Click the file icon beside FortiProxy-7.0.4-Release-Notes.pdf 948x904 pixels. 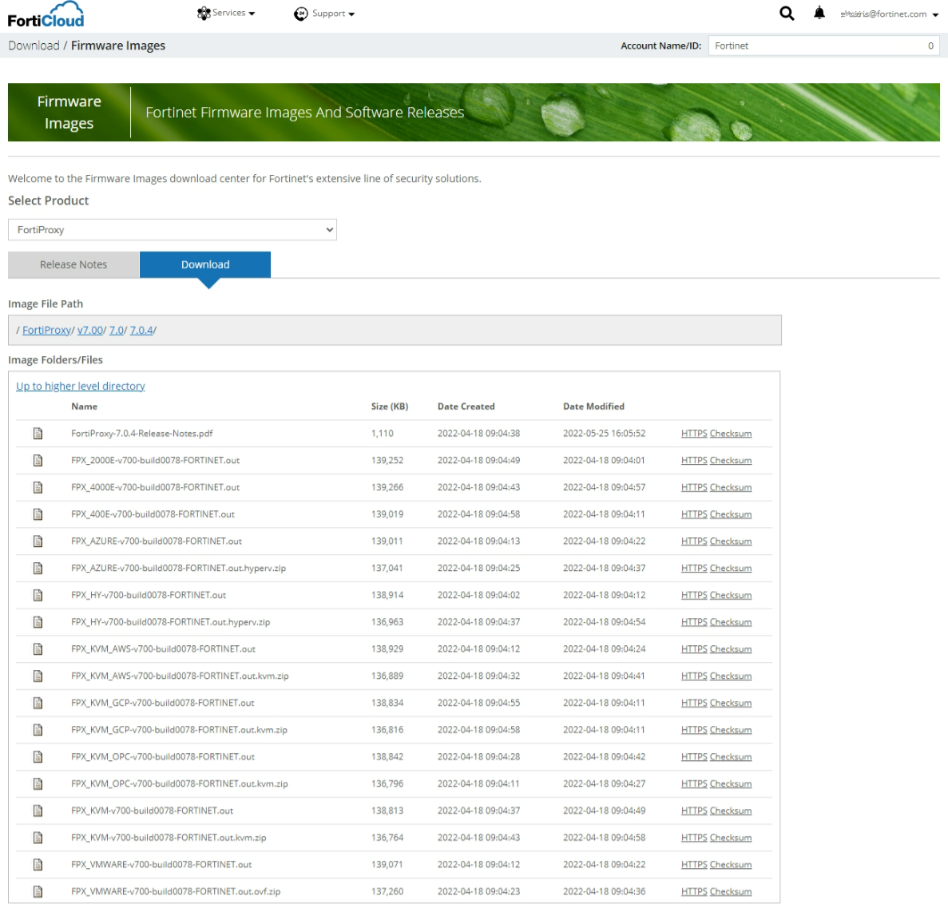click(38, 433)
